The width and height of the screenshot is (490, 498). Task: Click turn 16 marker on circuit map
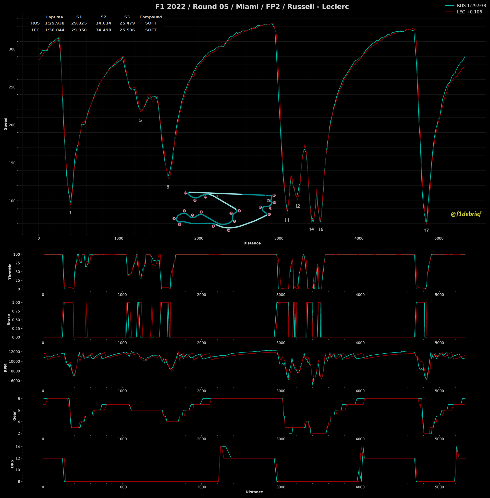click(274, 195)
